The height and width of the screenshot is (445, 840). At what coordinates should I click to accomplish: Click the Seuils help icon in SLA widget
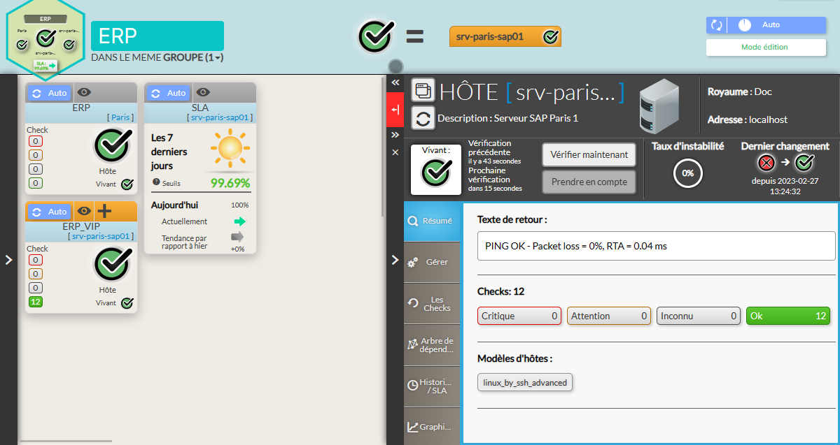coord(156,182)
